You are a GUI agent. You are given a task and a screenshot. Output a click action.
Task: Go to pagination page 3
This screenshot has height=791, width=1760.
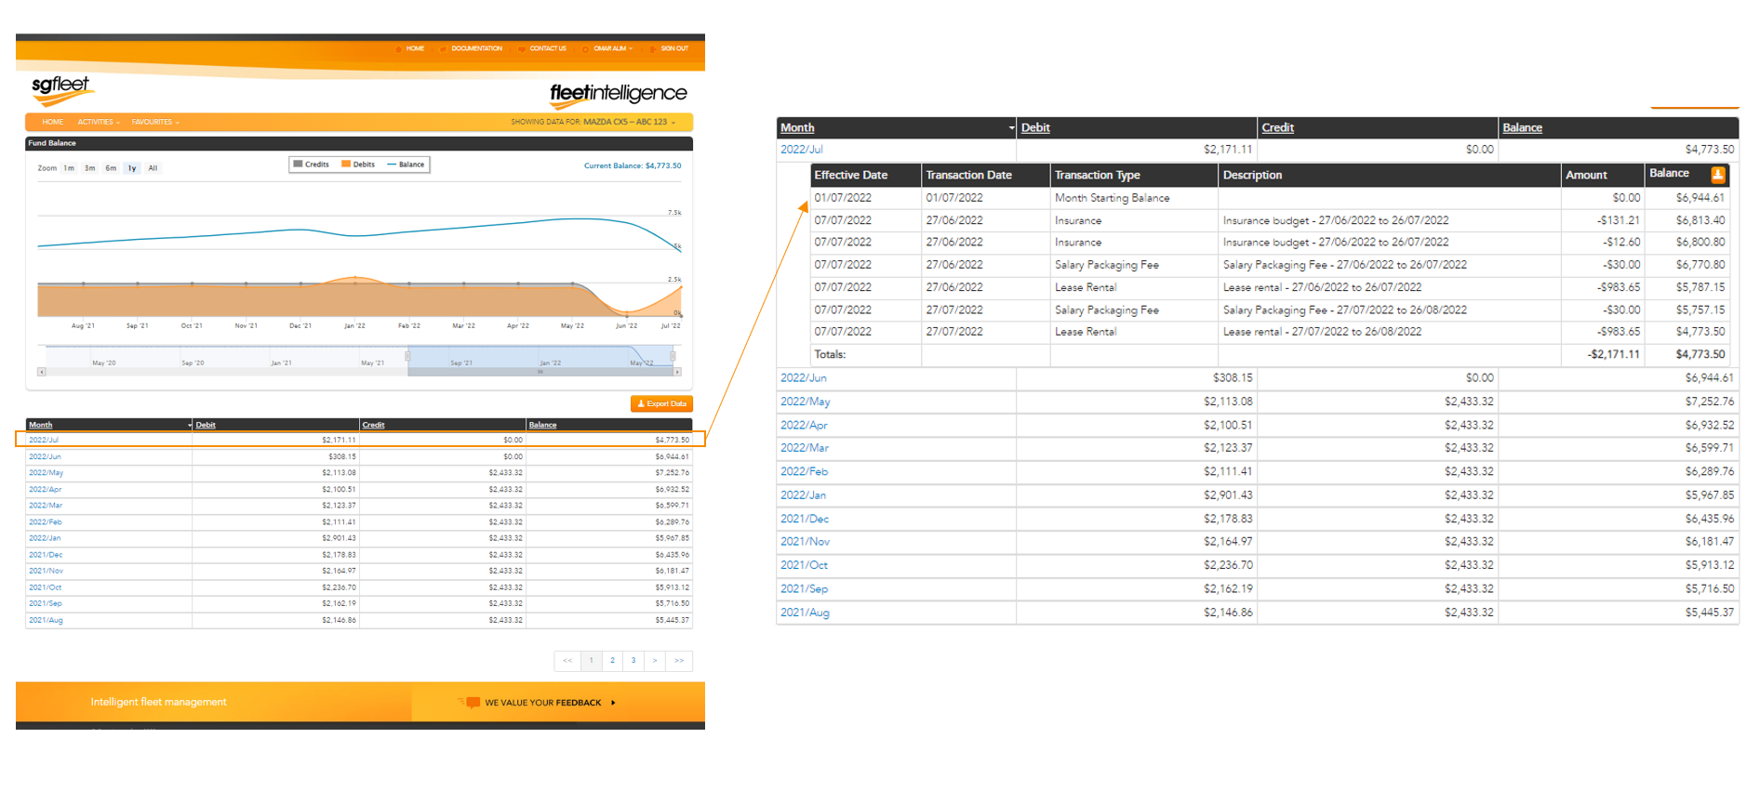[633, 661]
